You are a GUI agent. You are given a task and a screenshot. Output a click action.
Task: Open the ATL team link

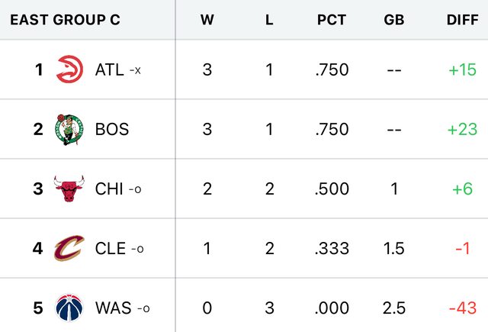(x=109, y=69)
